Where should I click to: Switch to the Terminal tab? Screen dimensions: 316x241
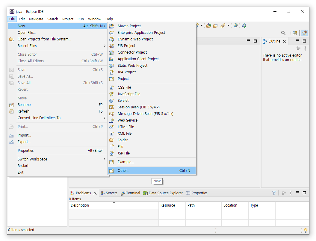pyautogui.click(x=130, y=193)
